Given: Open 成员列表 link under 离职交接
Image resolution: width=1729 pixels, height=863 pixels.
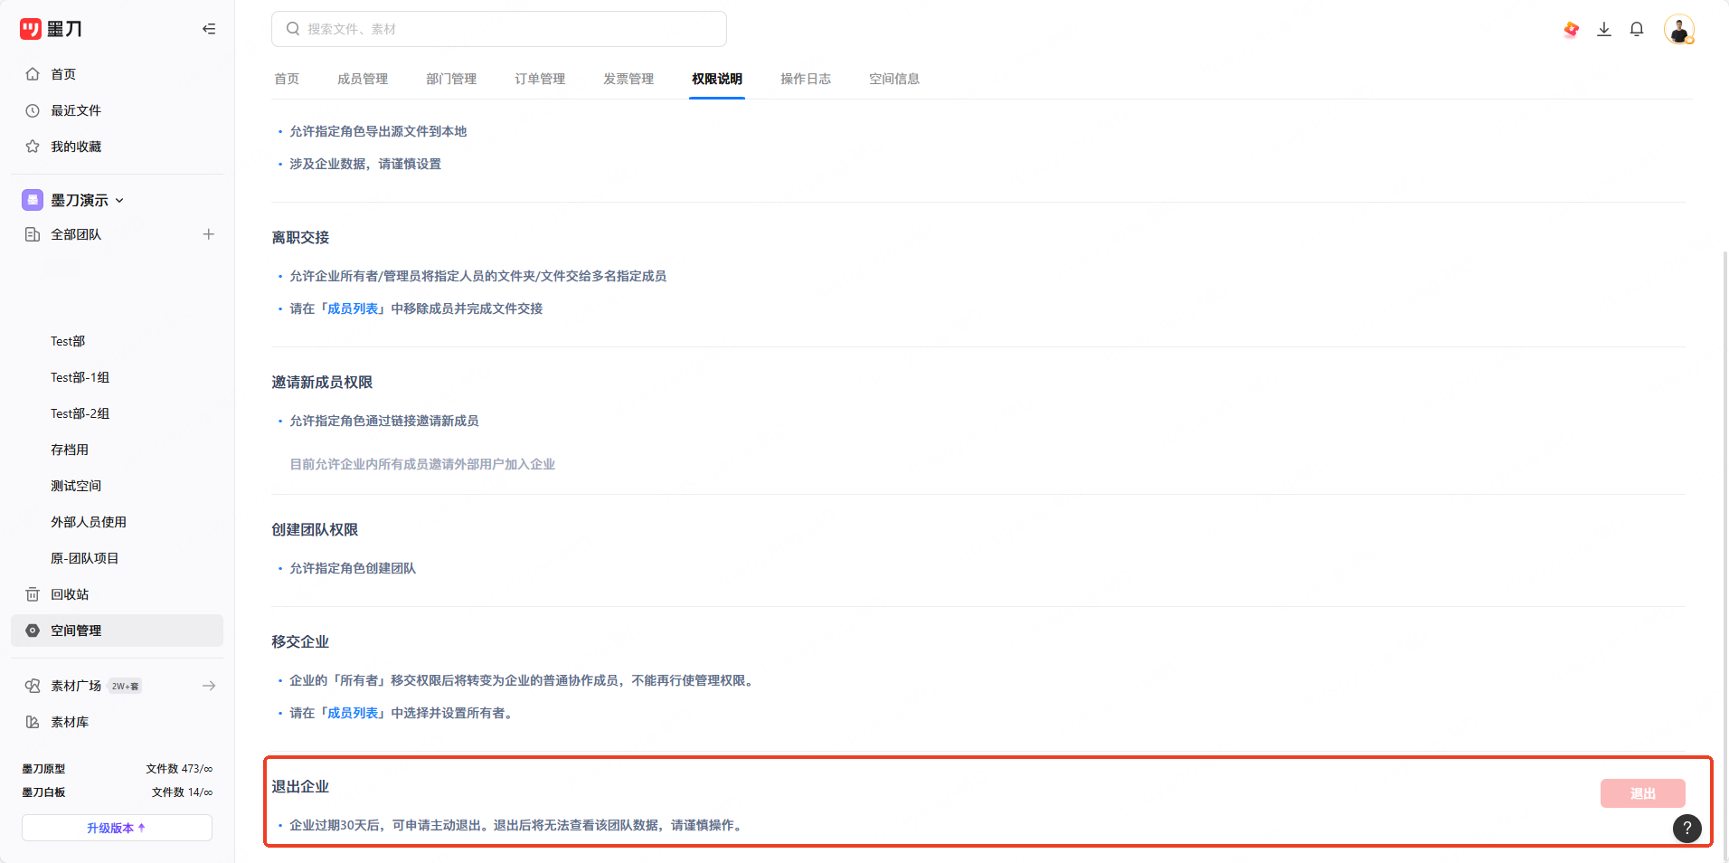Looking at the screenshot, I should [353, 308].
